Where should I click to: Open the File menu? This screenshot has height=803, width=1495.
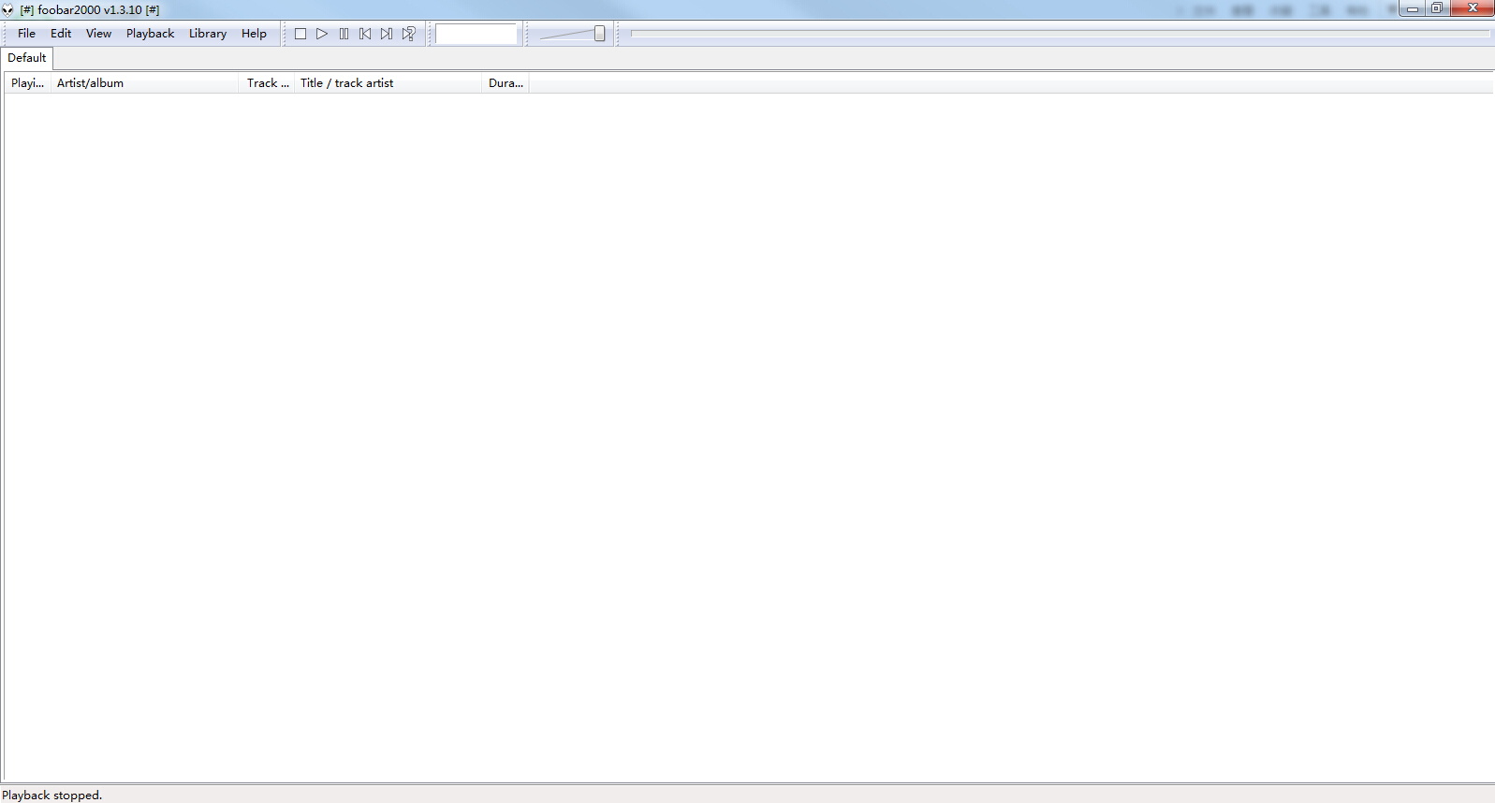26,34
